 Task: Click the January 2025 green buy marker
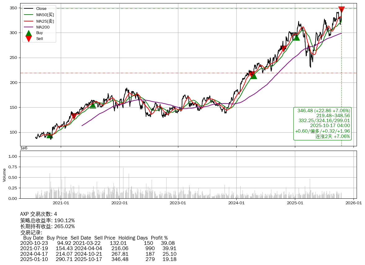(296, 37)
